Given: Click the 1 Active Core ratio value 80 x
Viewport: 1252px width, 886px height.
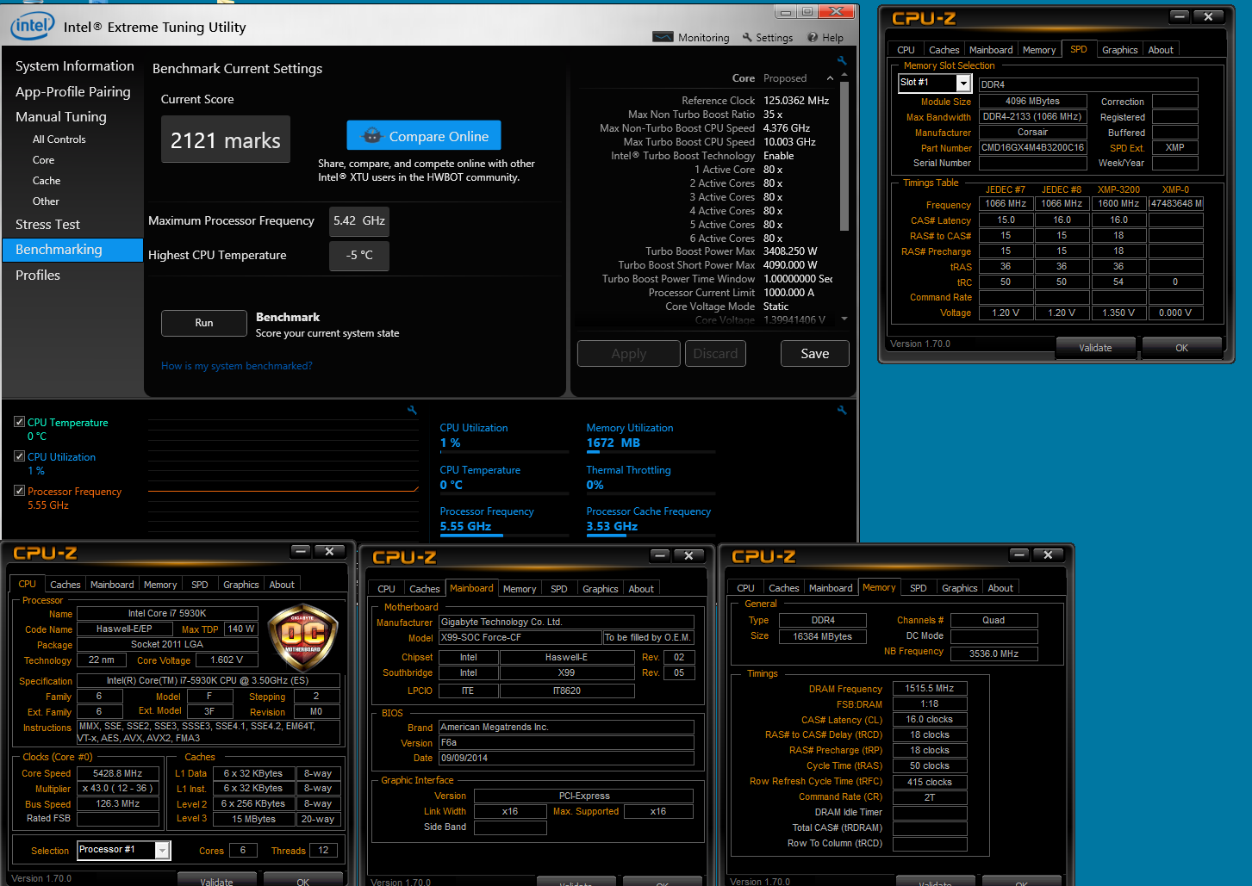Looking at the screenshot, I should [x=773, y=170].
